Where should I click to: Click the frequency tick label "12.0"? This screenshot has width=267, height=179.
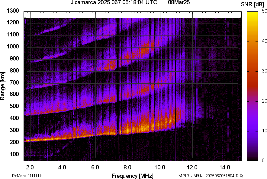pyautogui.click(x=192, y=168)
